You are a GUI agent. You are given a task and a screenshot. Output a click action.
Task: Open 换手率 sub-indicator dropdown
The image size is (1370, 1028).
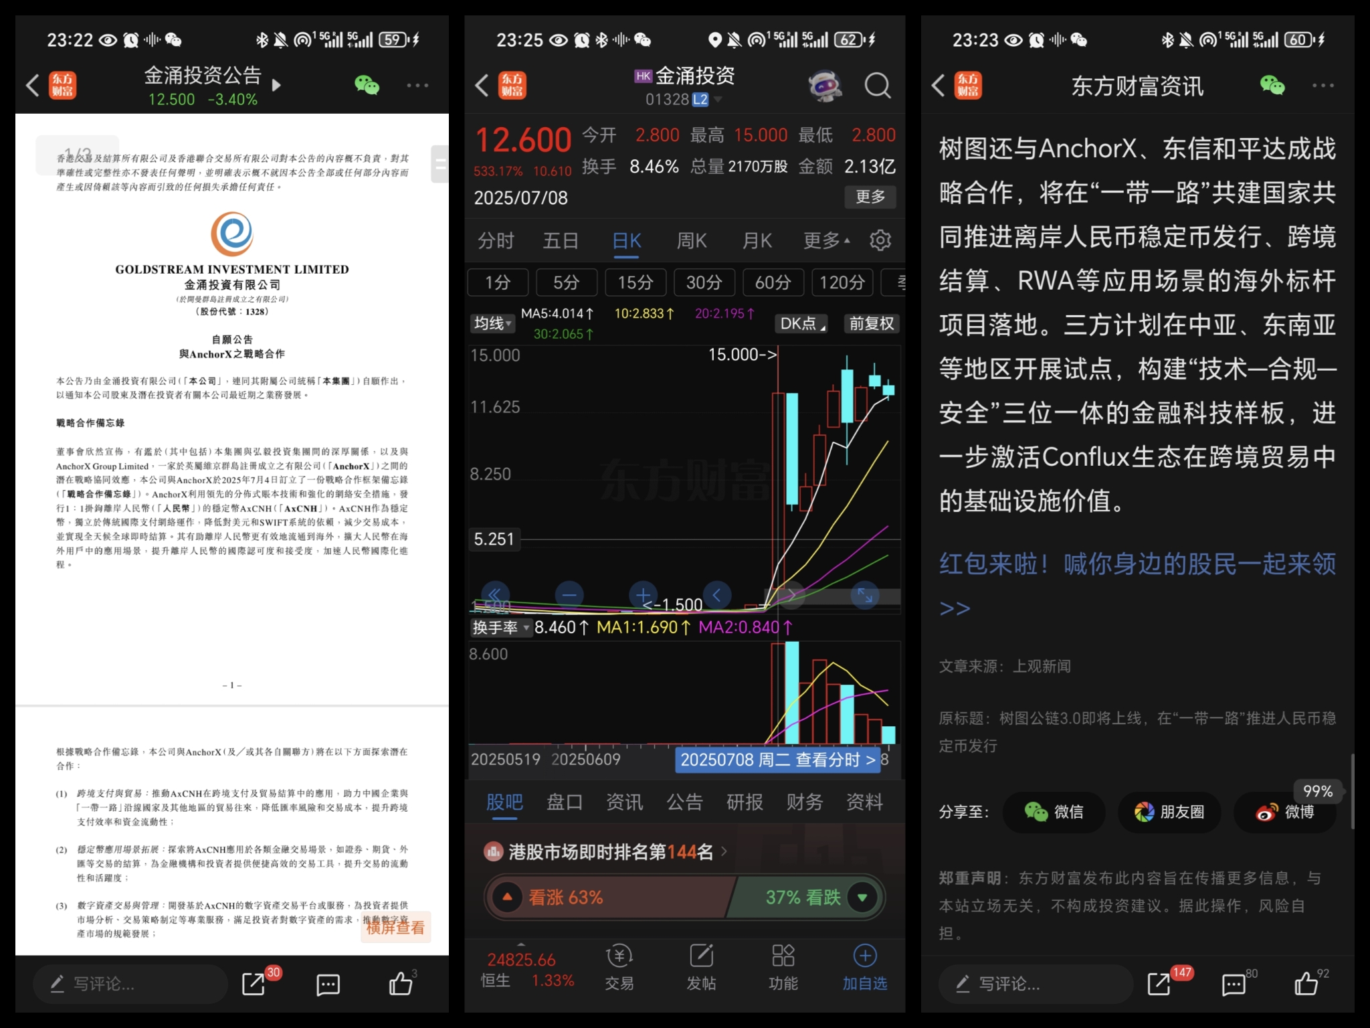click(x=500, y=627)
